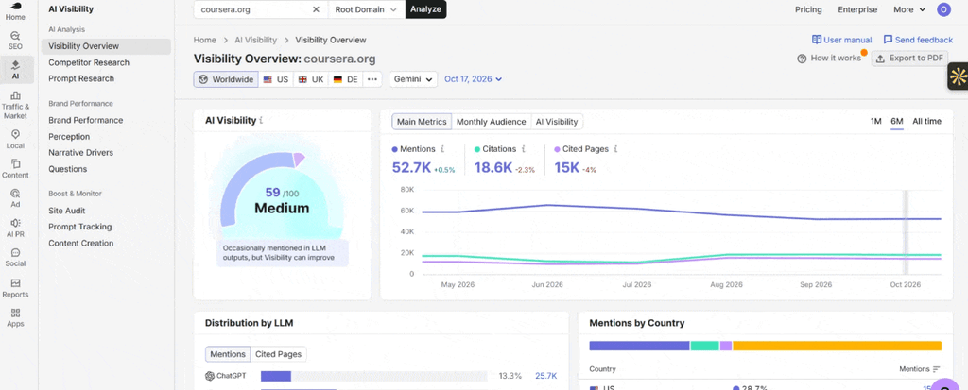968x390 pixels.
Task: Select the UK region filter
Action: click(x=310, y=79)
